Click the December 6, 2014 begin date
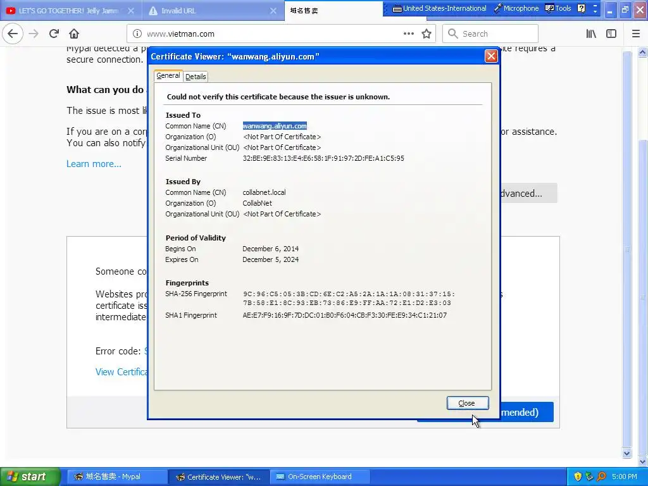Screen dimensions: 648x486 coord(271,249)
